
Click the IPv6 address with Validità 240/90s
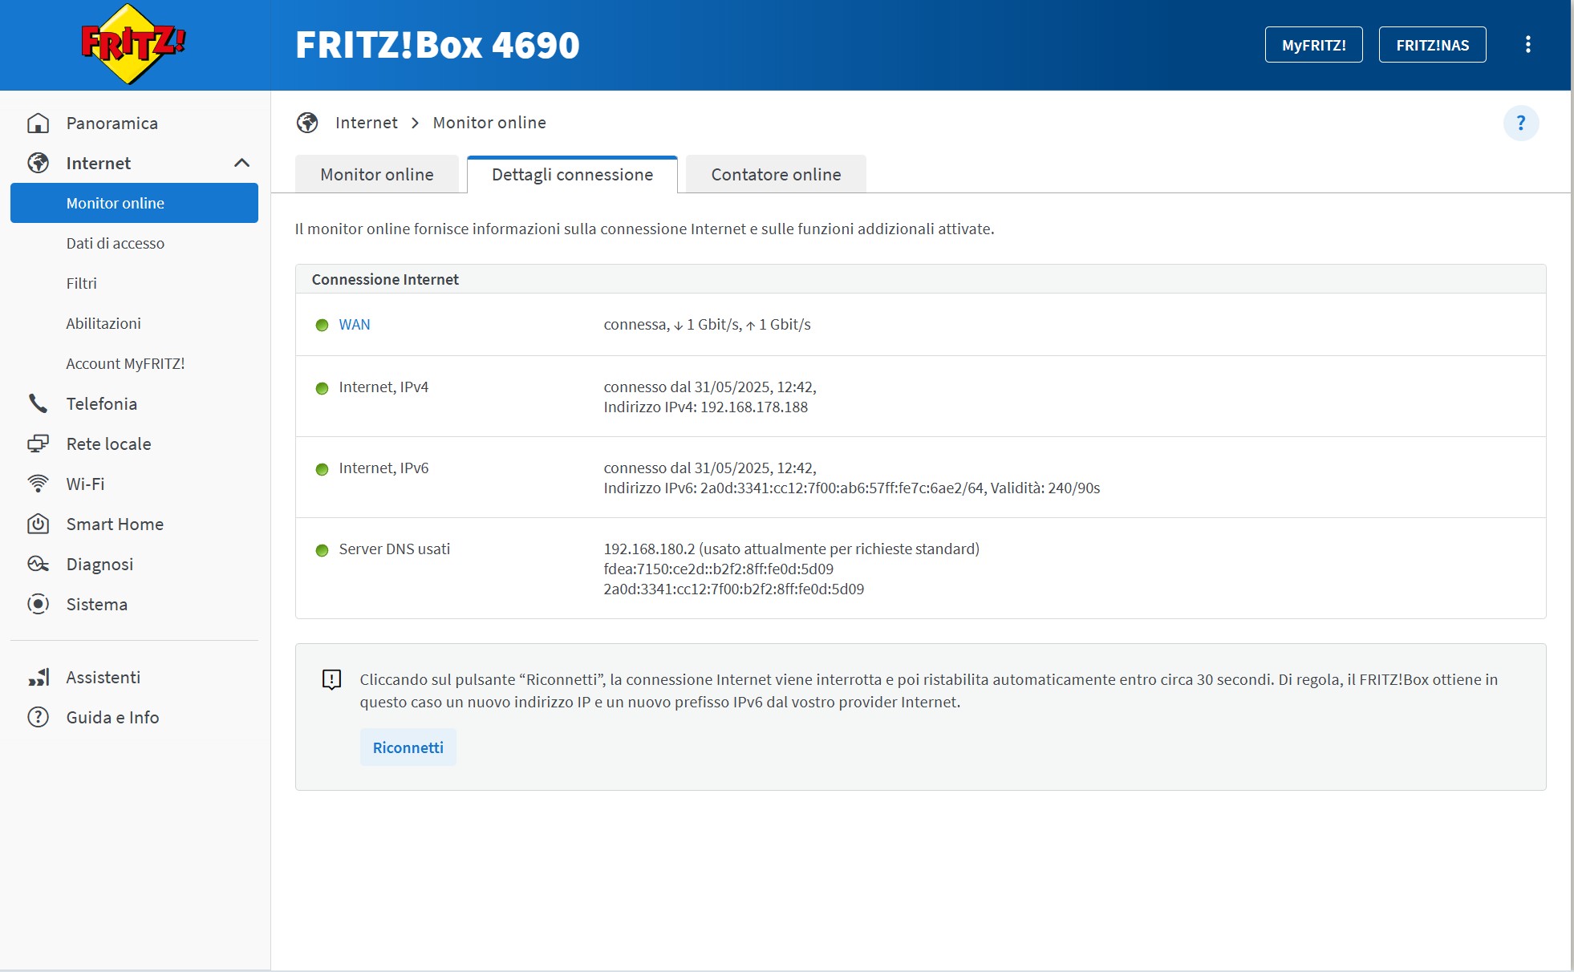(x=851, y=488)
